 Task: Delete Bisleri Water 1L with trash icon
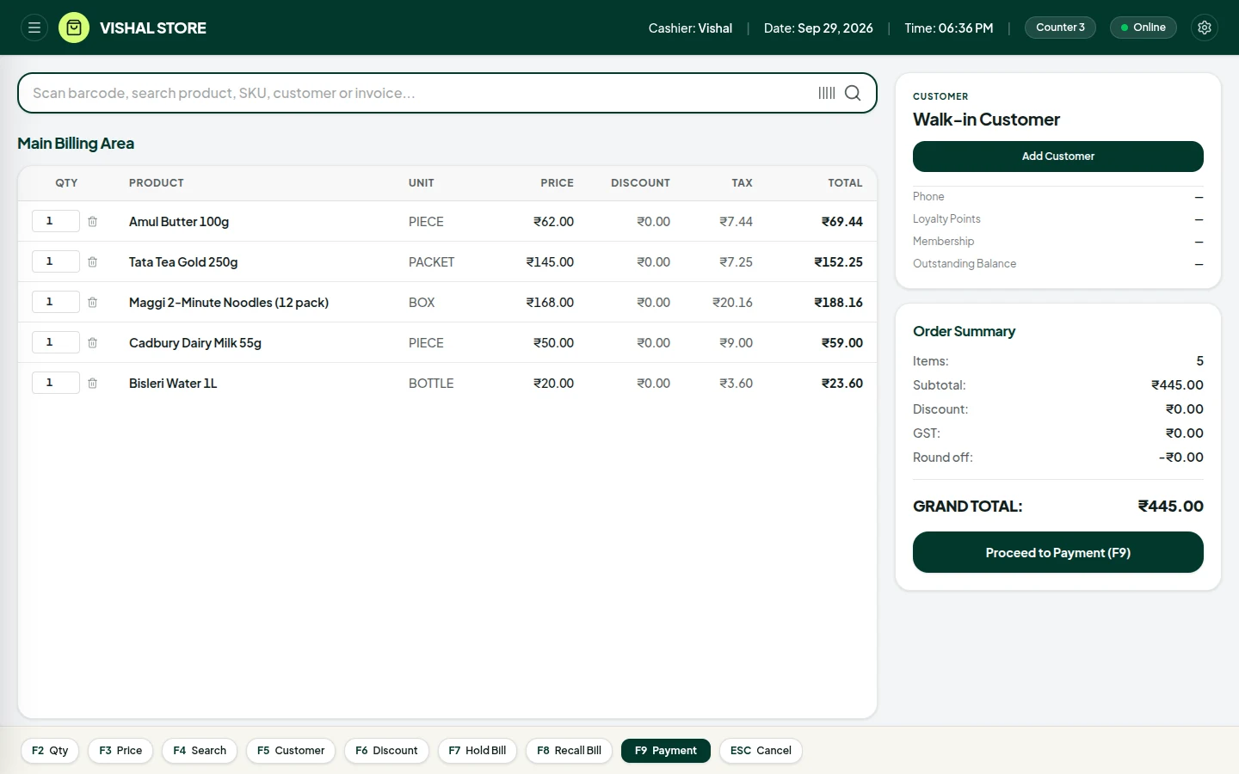(92, 383)
